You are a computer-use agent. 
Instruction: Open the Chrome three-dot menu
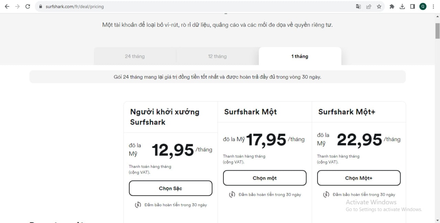433,7
